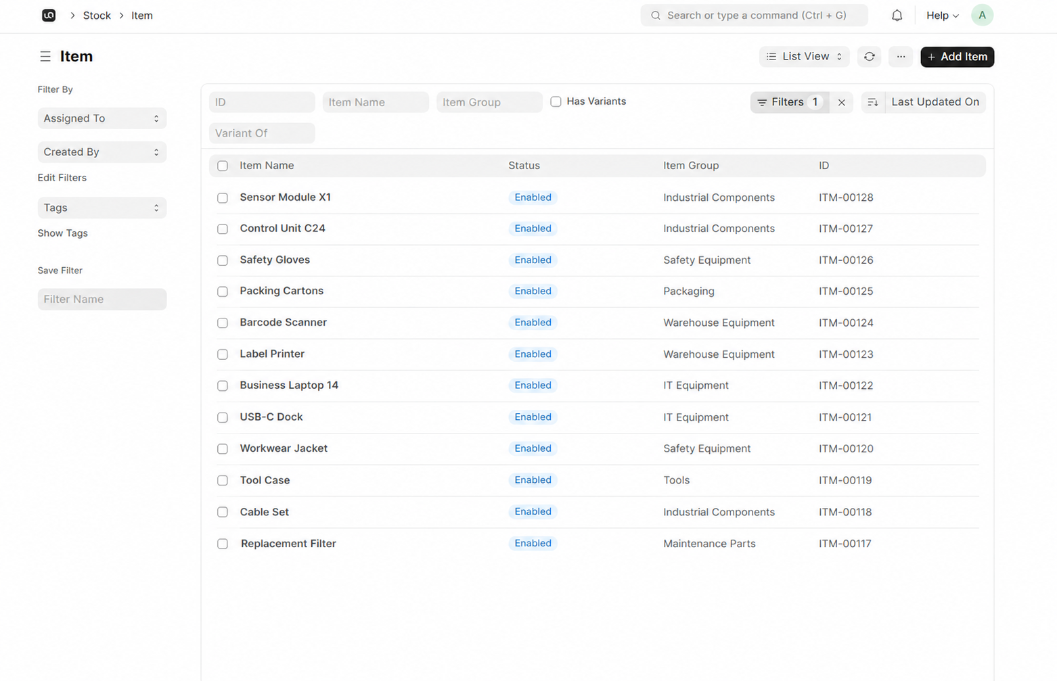Change sort field Last Updated On
Screen dimensions: 1057x681
point(935,102)
